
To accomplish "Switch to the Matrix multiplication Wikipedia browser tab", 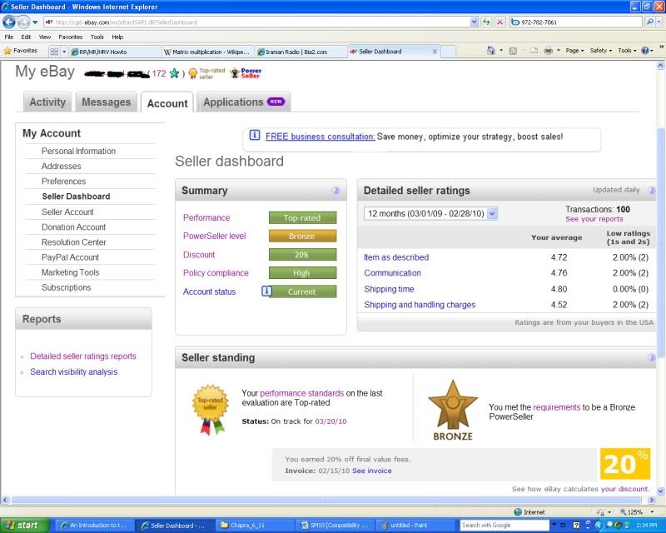I will [x=208, y=52].
